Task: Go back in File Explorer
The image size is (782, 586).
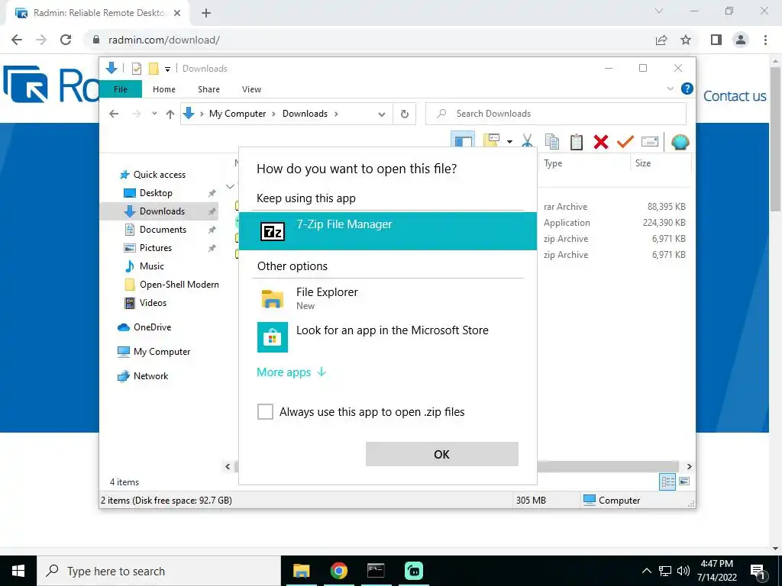Action: pos(114,114)
